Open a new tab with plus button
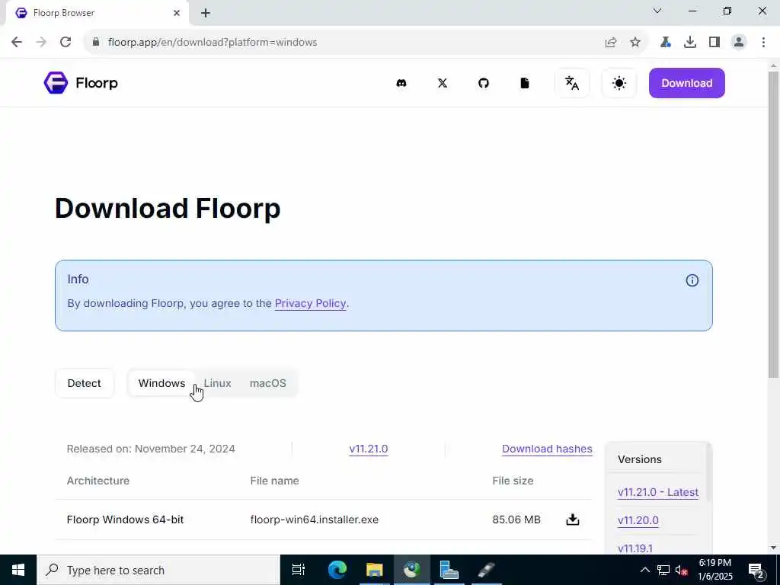The height and width of the screenshot is (585, 780). [206, 13]
